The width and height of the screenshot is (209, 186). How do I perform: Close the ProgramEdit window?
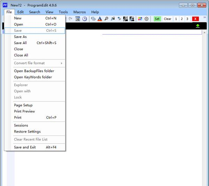click(202, 5)
